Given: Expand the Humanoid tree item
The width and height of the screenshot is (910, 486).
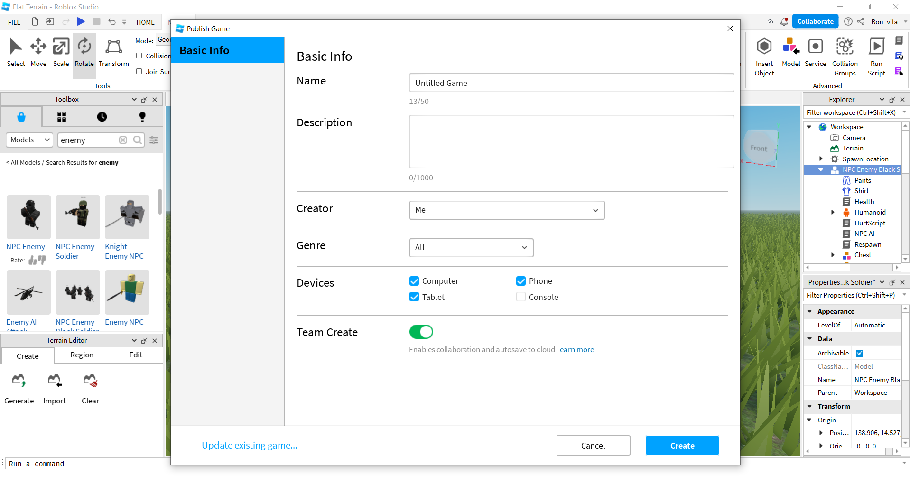Looking at the screenshot, I should pos(833,212).
